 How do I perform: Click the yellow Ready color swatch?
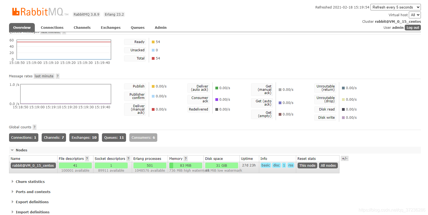tap(153, 42)
